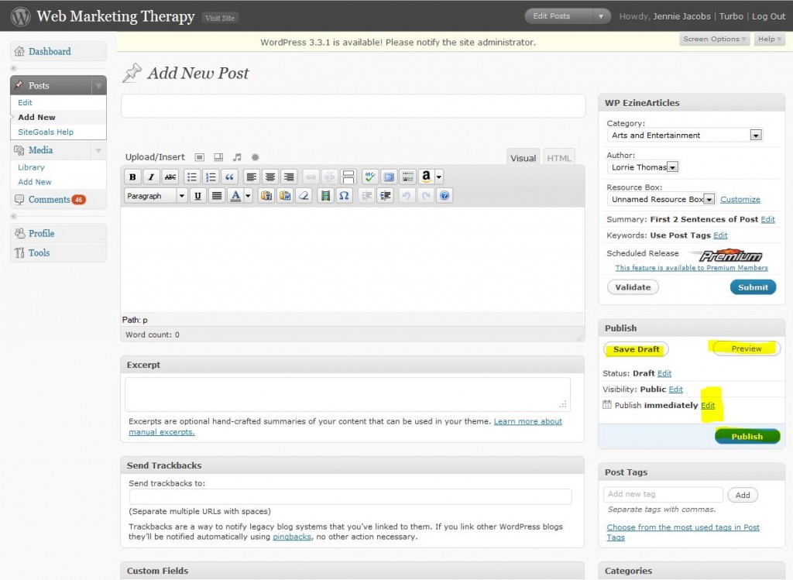Click Send trackbacks to input field
This screenshot has width=793, height=580.
[350, 496]
